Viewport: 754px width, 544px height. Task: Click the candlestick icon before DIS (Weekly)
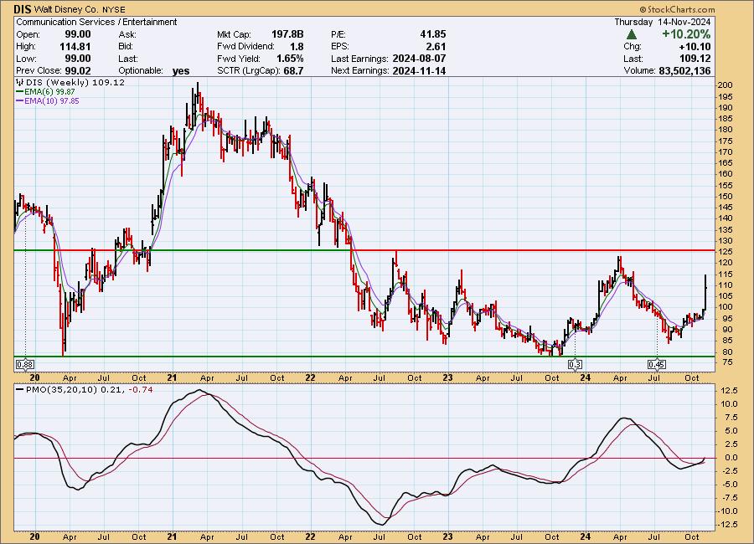(x=20, y=82)
